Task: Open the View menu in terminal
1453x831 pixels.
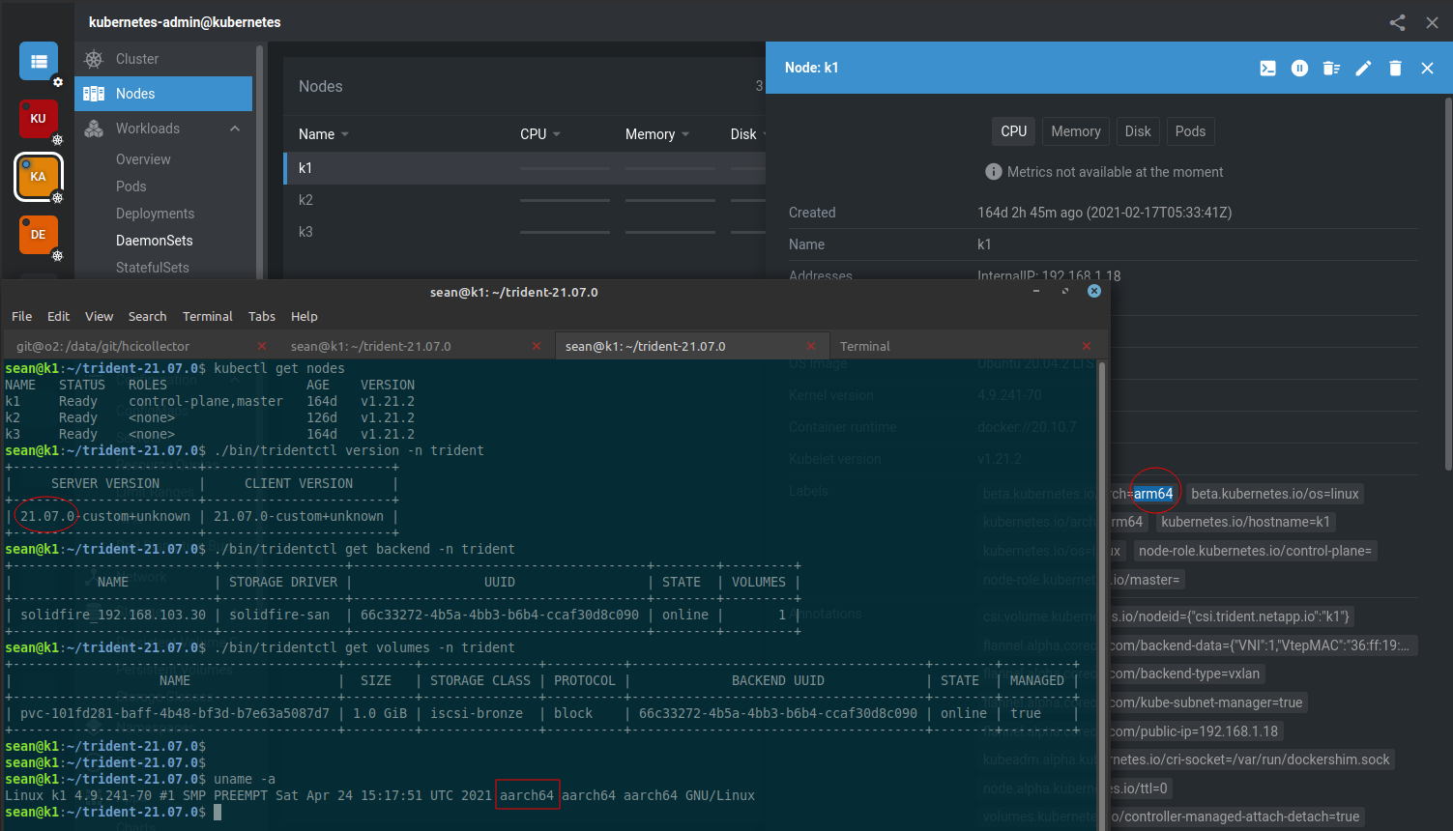Action: (x=100, y=316)
